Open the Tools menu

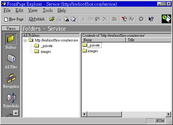(48, 10)
